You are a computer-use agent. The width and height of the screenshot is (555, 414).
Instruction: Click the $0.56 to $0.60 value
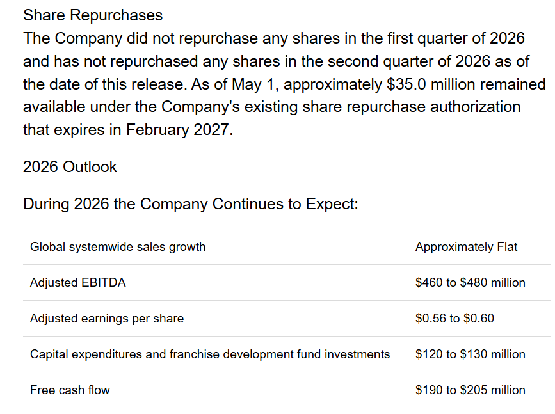454,319
